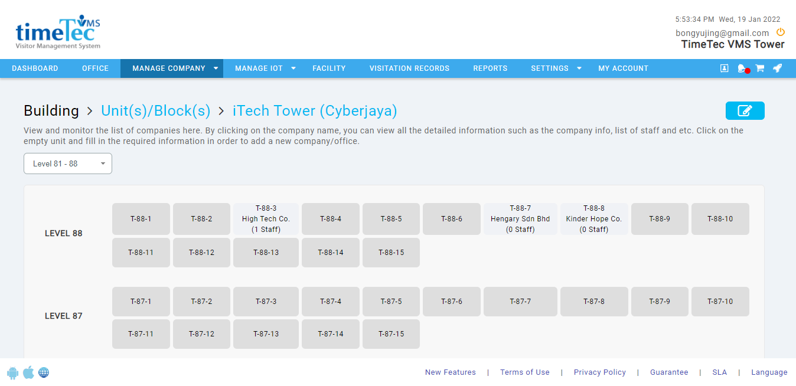This screenshot has height=386, width=796.
Task: Select empty unit T-88-2
Action: pyautogui.click(x=201, y=219)
